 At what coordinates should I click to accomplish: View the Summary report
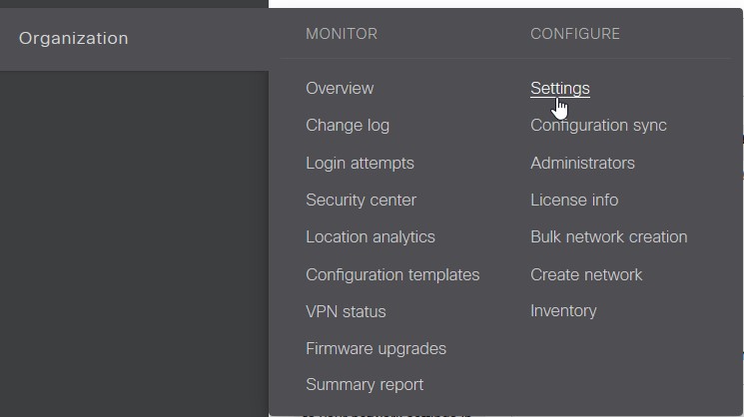[x=365, y=385]
